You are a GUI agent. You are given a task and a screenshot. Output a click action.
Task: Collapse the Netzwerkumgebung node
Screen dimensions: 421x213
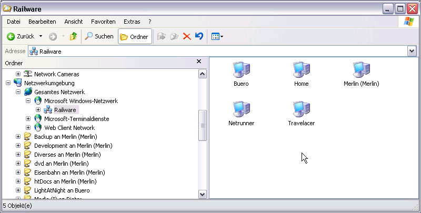click(x=8, y=83)
